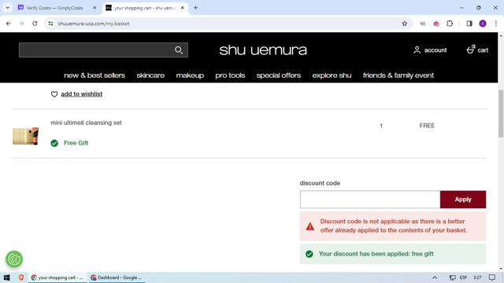Screen dimensions: 504x283
Task: Click the free gift applied confirmation message
Action: click(393, 254)
